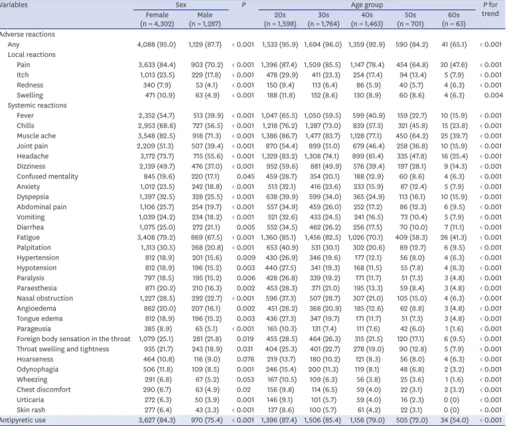
Task: Select the 'Dizziness' row label
Action: [x=31, y=166]
